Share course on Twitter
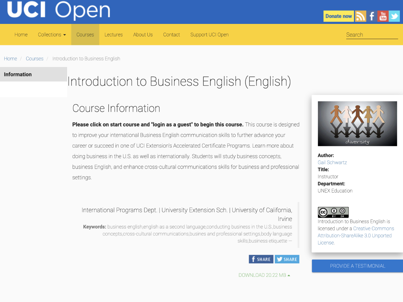The width and height of the screenshot is (403, 302). point(287,259)
